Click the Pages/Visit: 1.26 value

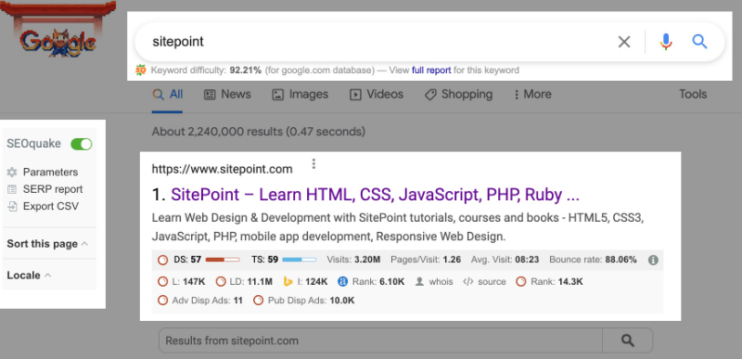click(x=426, y=260)
